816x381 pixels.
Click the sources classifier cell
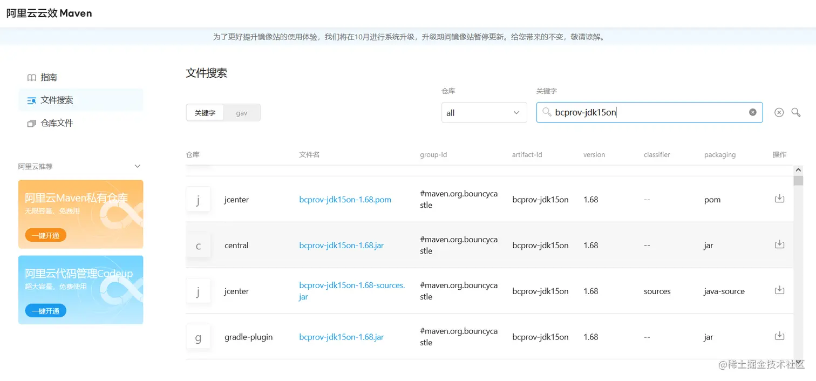click(657, 291)
